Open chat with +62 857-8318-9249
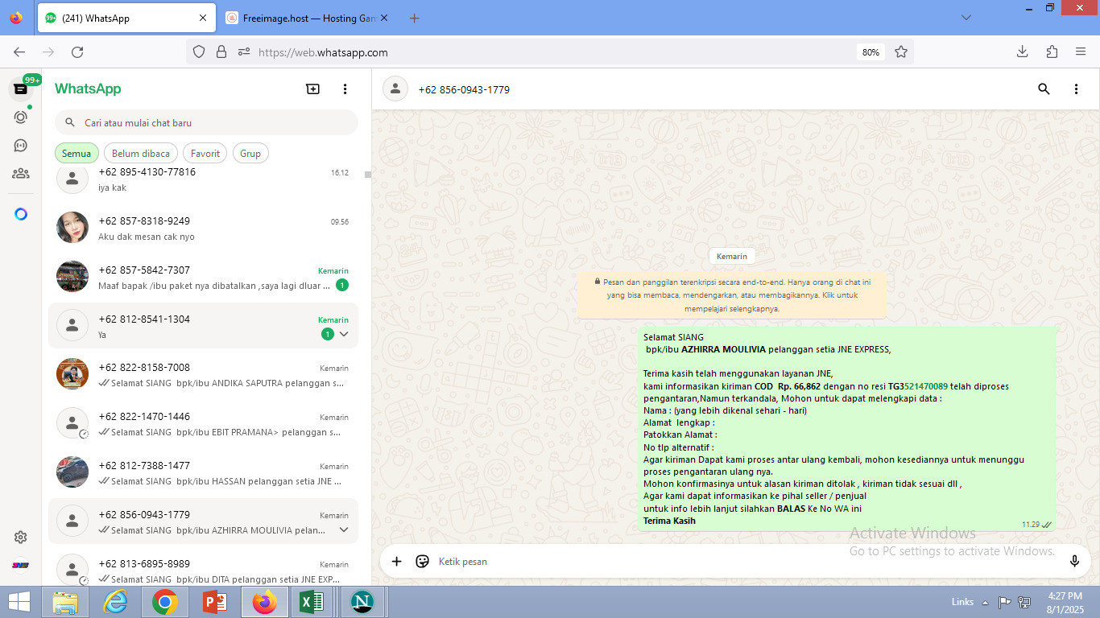This screenshot has height=618, width=1100. (x=203, y=229)
